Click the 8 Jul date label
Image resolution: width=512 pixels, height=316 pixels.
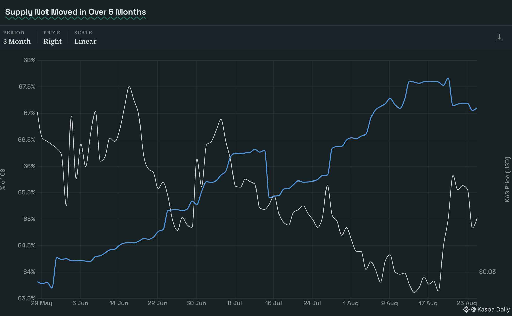pos(235,303)
